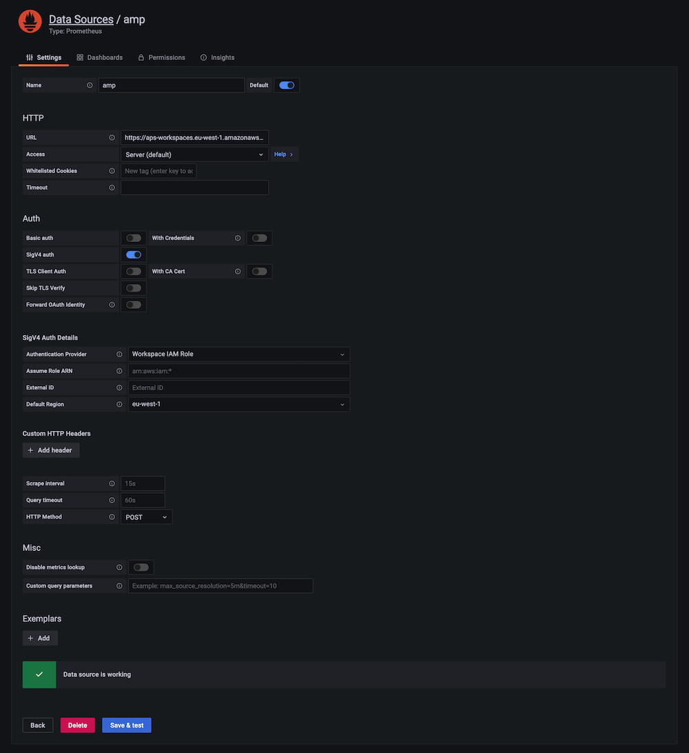689x753 pixels.
Task: Expand the Access Help section
Action: 284,154
